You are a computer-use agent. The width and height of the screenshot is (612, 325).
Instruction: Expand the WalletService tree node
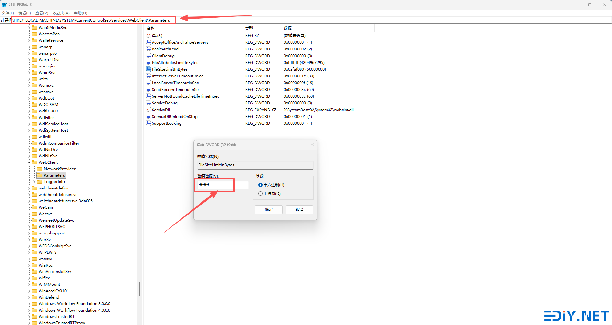29,40
